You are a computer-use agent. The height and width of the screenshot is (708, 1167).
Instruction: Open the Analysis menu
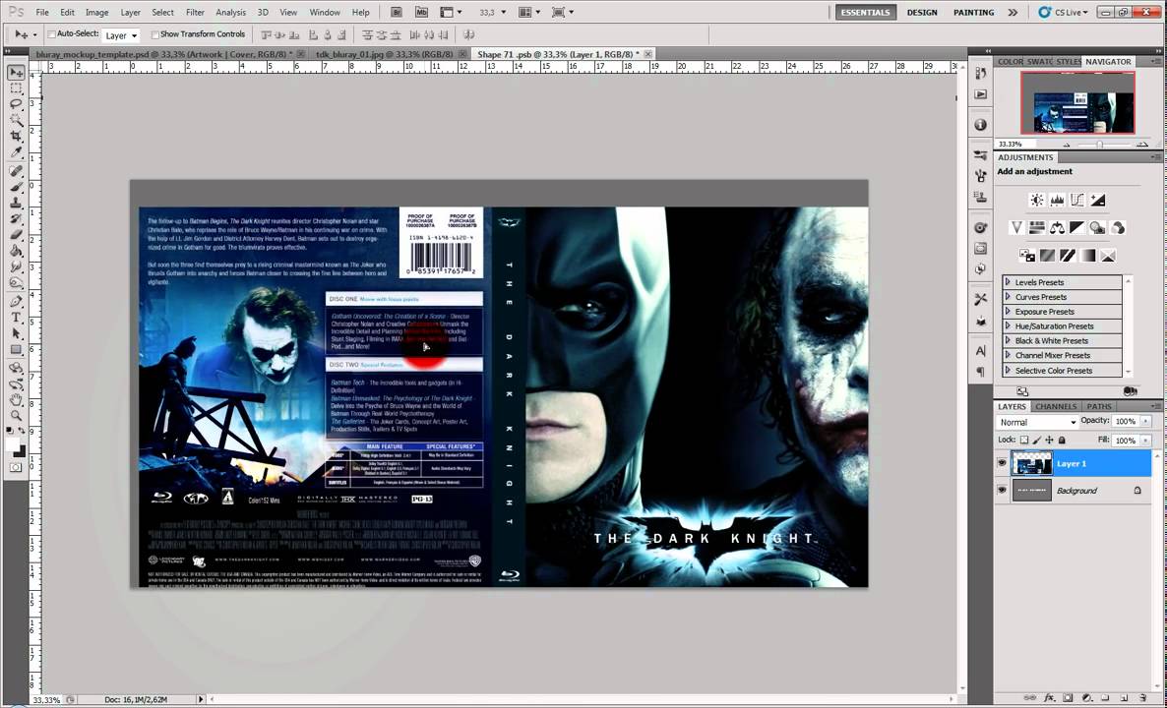pyautogui.click(x=230, y=13)
